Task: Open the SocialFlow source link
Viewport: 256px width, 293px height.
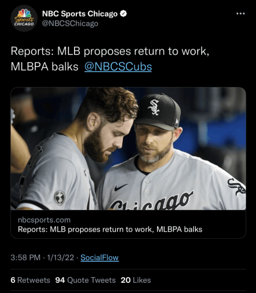Action: [99, 257]
